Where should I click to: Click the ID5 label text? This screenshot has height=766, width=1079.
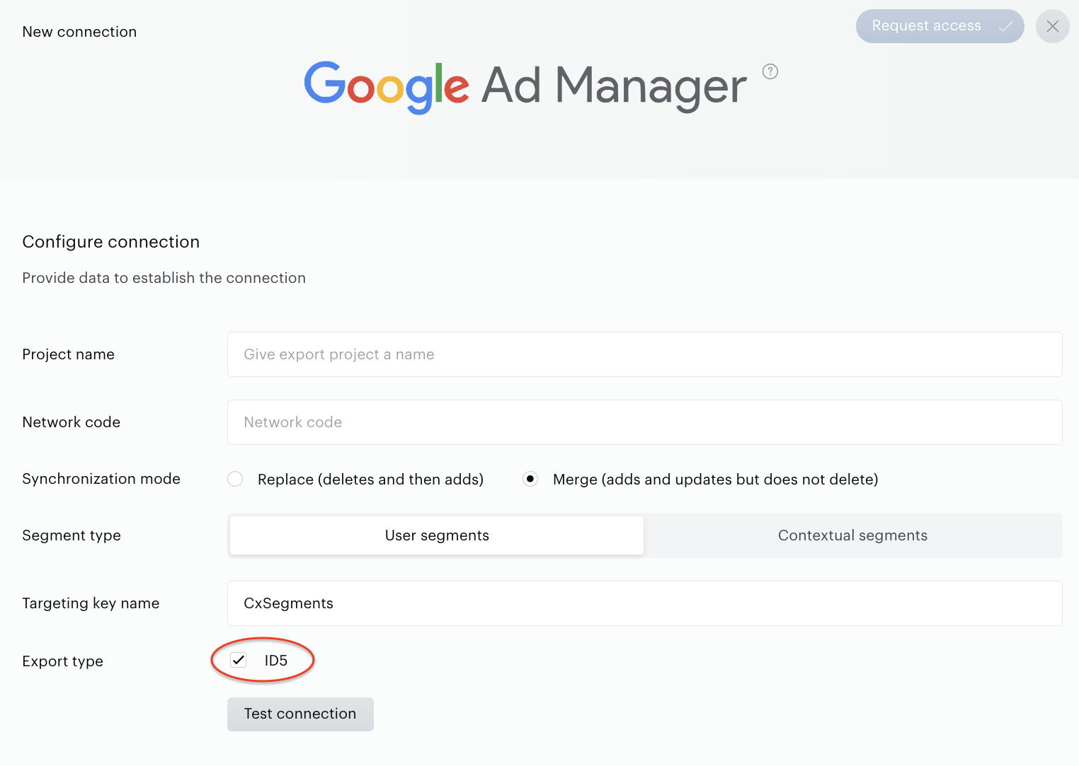pos(276,661)
